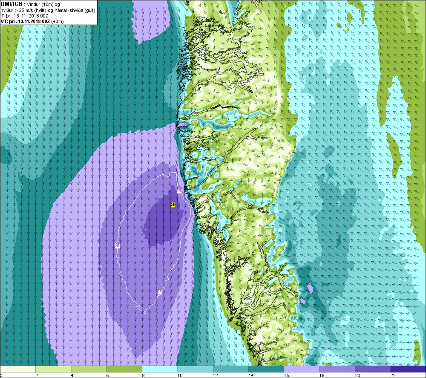This screenshot has height=378, width=426.
Task: Pick the 6–8 m/s olive green legend swatch
Action: (x=124, y=369)
